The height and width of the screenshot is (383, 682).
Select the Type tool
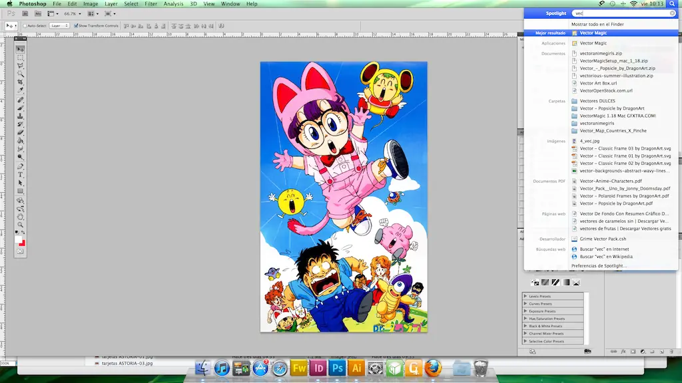21,175
